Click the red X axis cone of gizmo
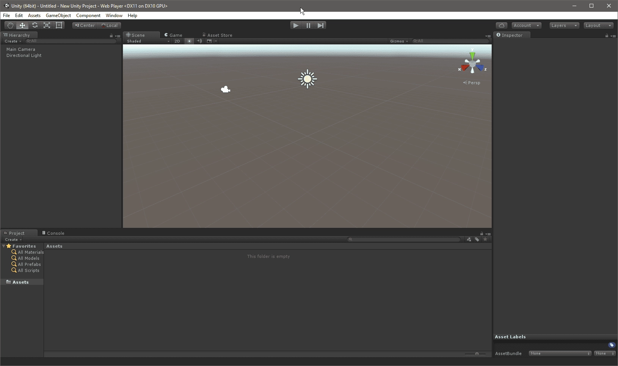The width and height of the screenshot is (618, 366). pyautogui.click(x=465, y=68)
